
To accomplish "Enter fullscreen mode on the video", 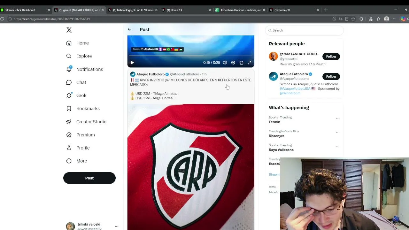I will click(x=250, y=63).
